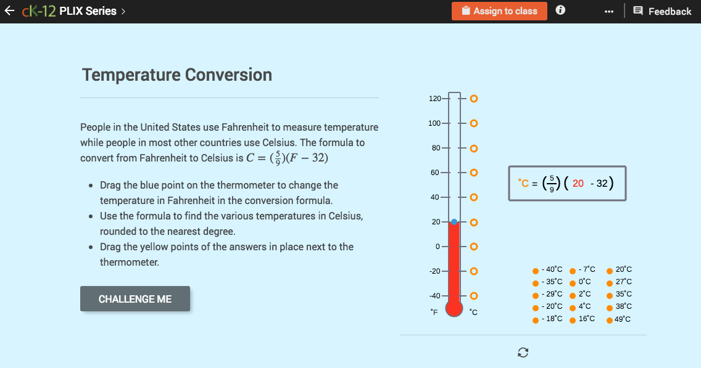The image size is (701, 368).
Task: Click the yellow ring beside the 0 mark
Action: [x=473, y=247]
